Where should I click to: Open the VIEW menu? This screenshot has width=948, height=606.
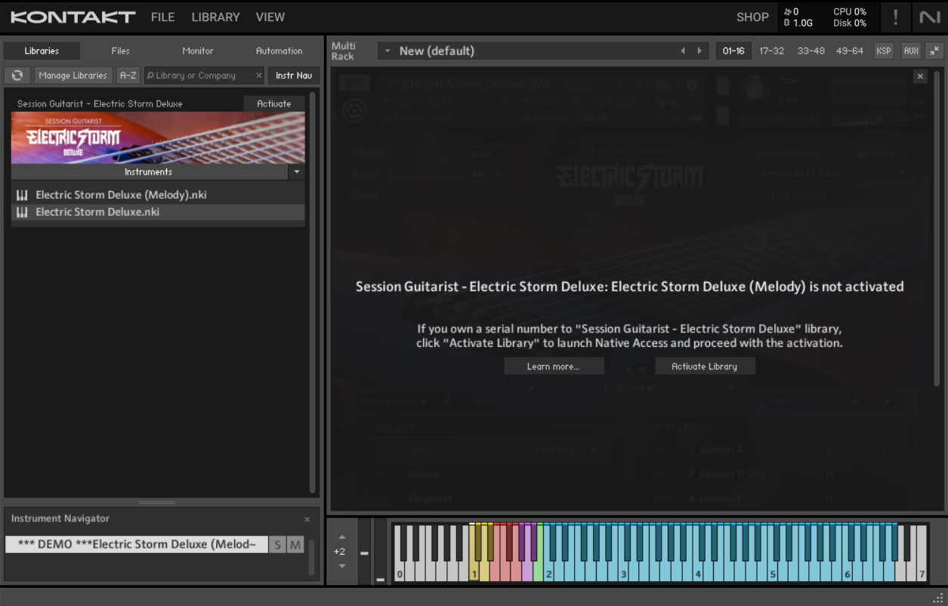[270, 17]
